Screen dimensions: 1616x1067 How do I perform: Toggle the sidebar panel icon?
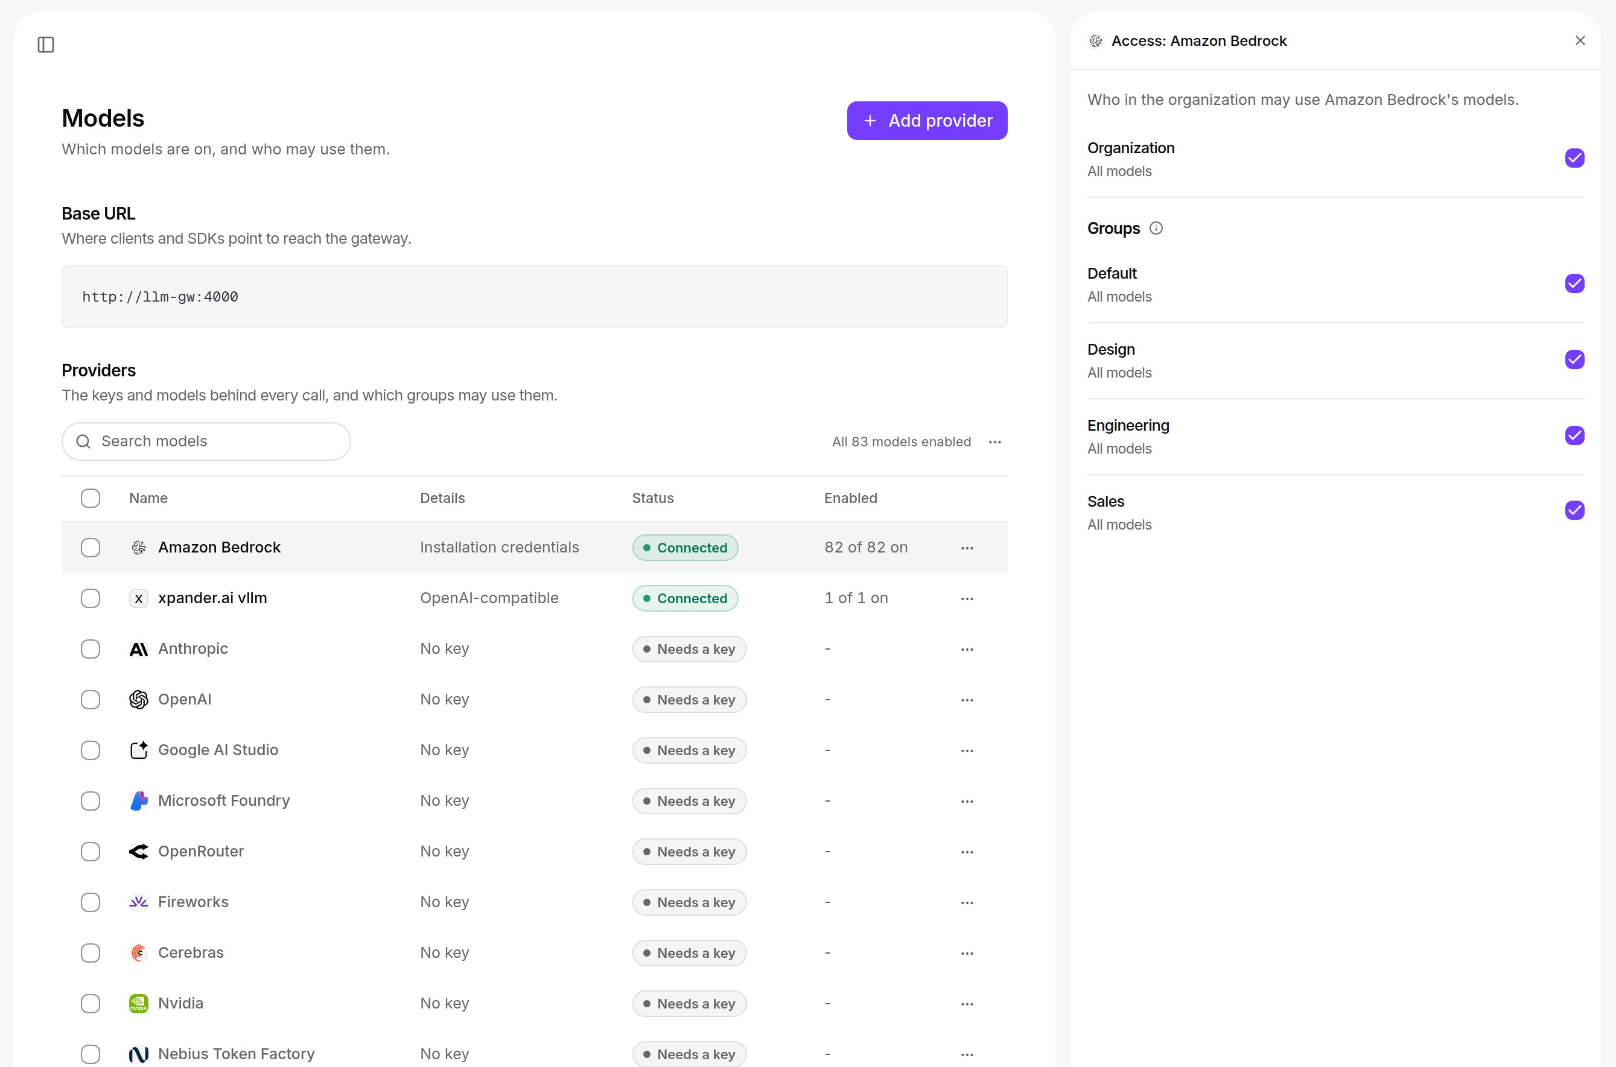[46, 45]
